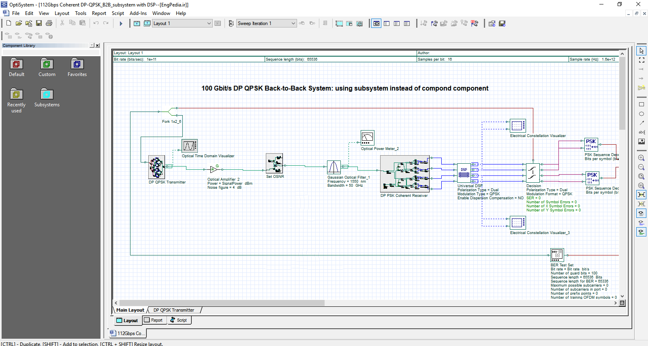Select the Optical Power Meter_2 component
Screen dimensions: 648x346
368,137
